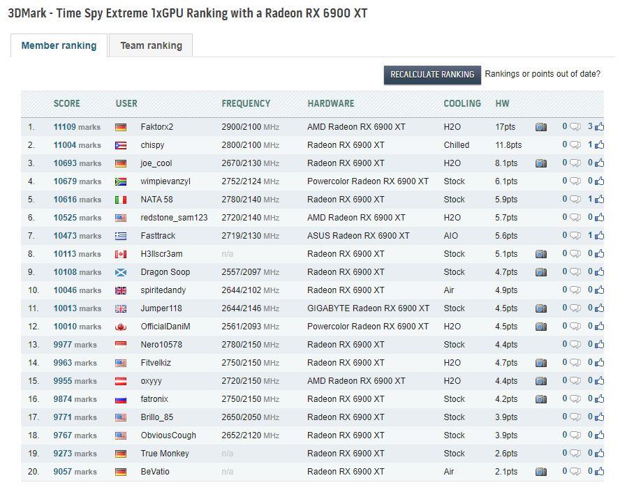This screenshot has width=627, height=485.
Task: Open the camera icon for OfficialDaniM
Action: 540,327
